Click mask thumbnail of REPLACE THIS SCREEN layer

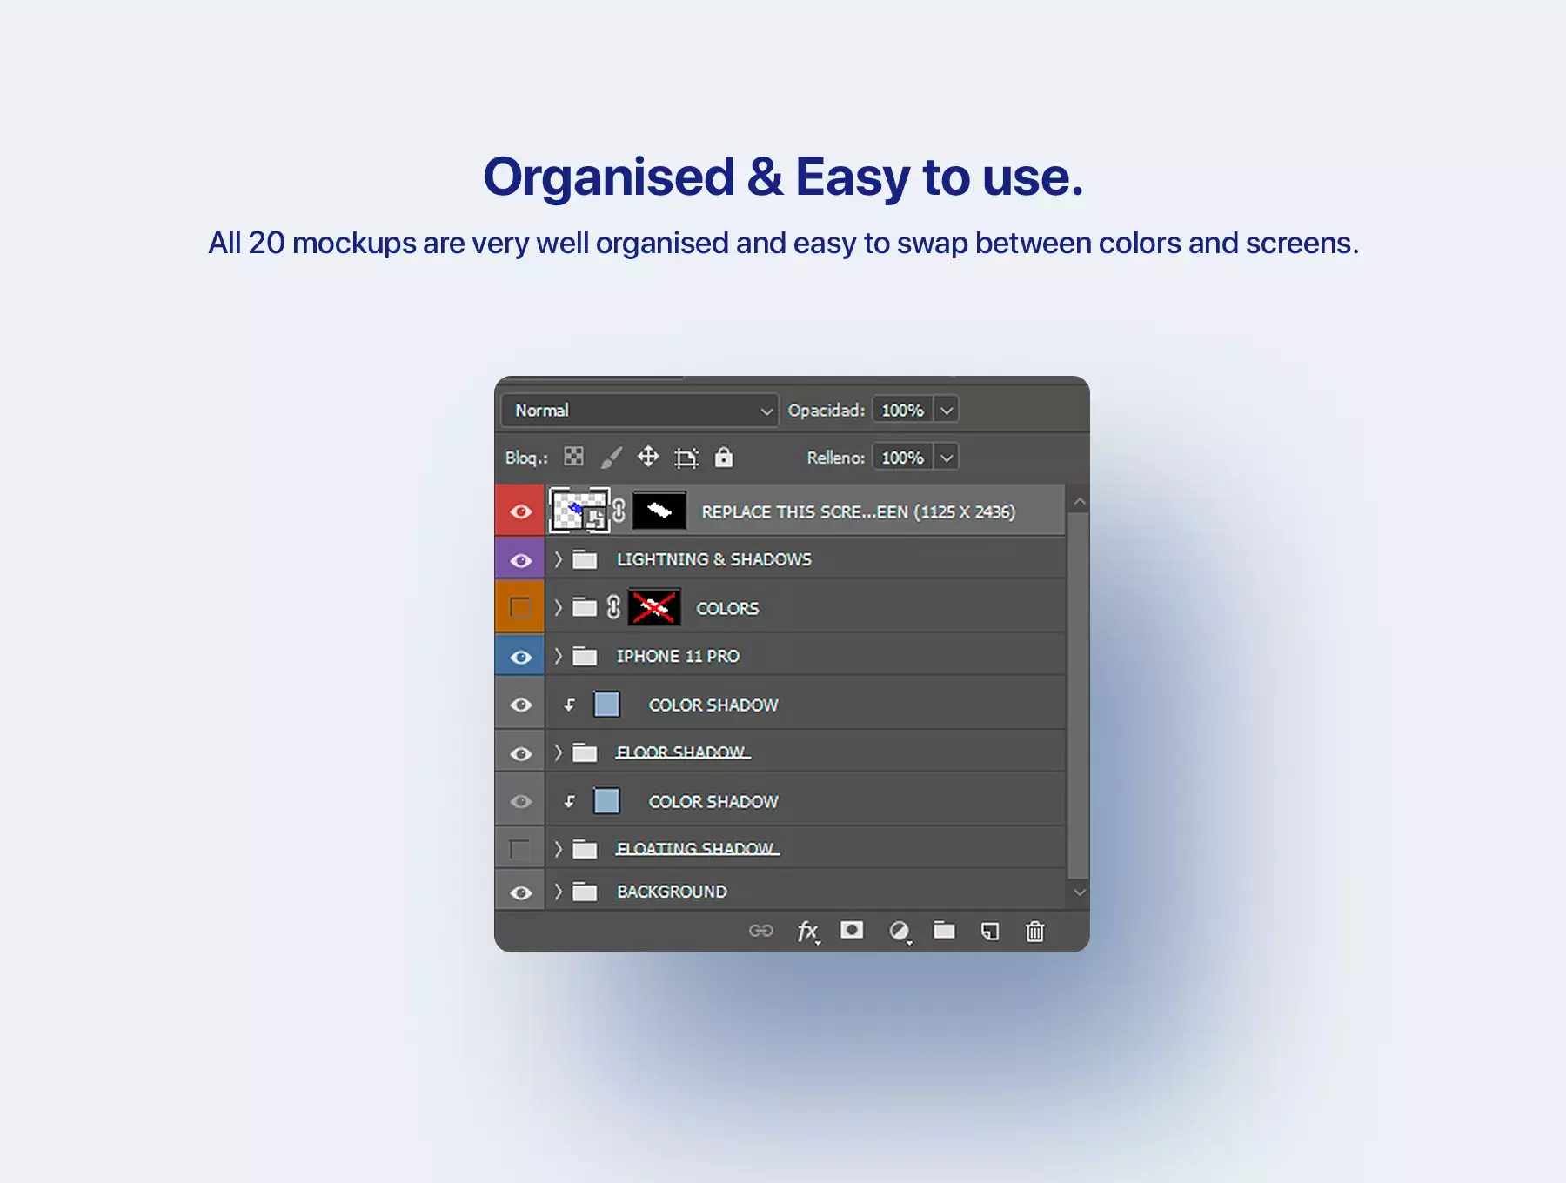659,511
